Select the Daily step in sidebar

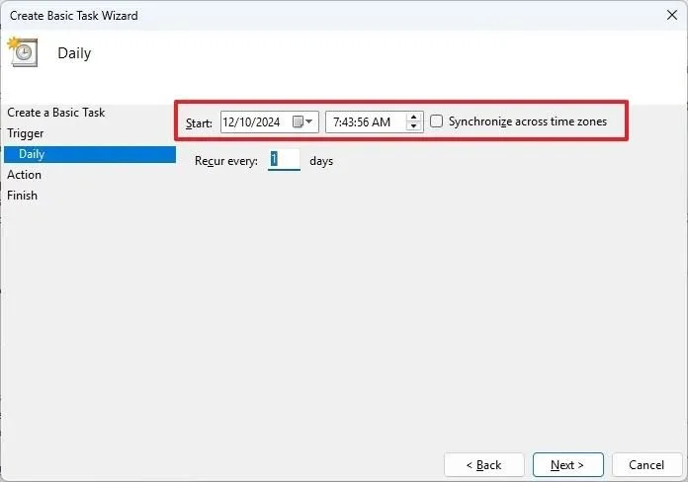click(x=90, y=154)
